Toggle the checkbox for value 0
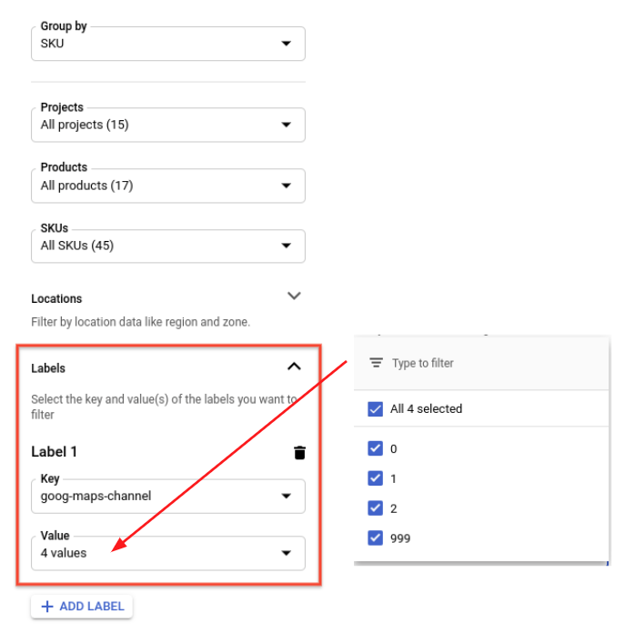Viewport: 625px width, 633px height. [376, 448]
